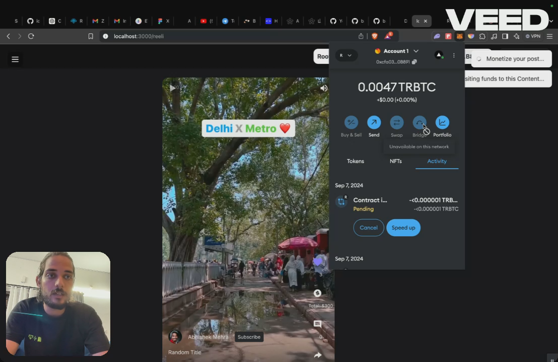Click the Send icon in MetaMask
Screen dimensions: 558x362
point(374,123)
